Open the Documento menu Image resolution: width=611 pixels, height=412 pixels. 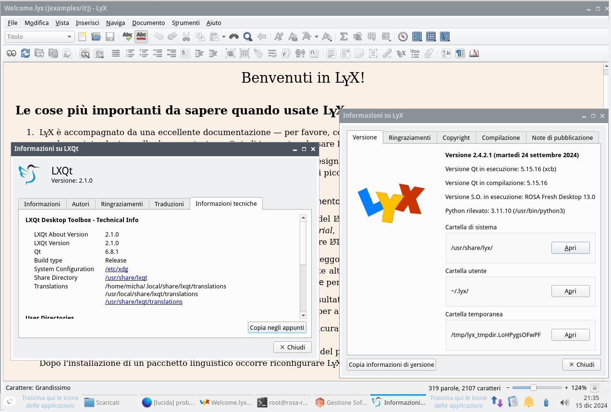pyautogui.click(x=148, y=23)
